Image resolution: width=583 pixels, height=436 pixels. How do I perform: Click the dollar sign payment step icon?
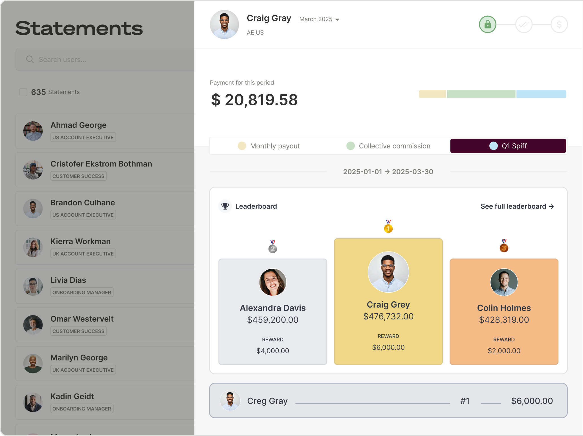559,25
